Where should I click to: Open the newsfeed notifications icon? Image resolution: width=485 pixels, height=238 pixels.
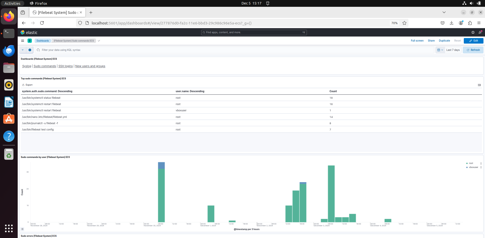coord(480,32)
